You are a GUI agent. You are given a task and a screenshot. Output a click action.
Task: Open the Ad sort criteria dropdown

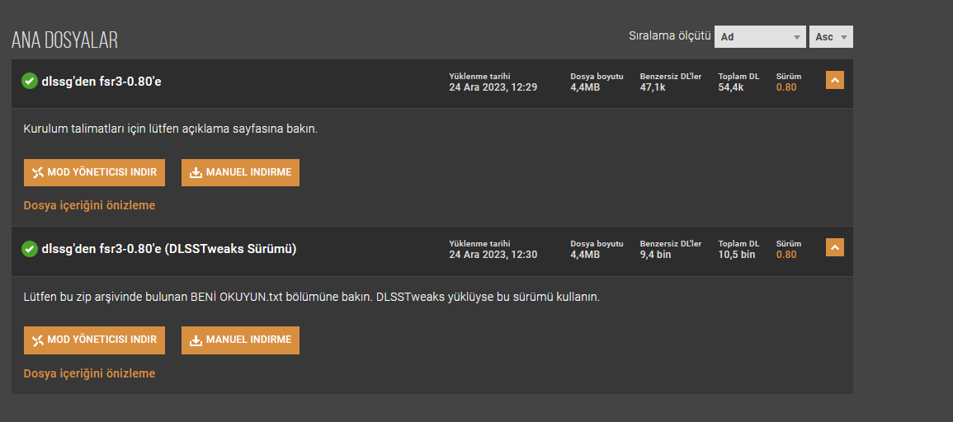[760, 36]
